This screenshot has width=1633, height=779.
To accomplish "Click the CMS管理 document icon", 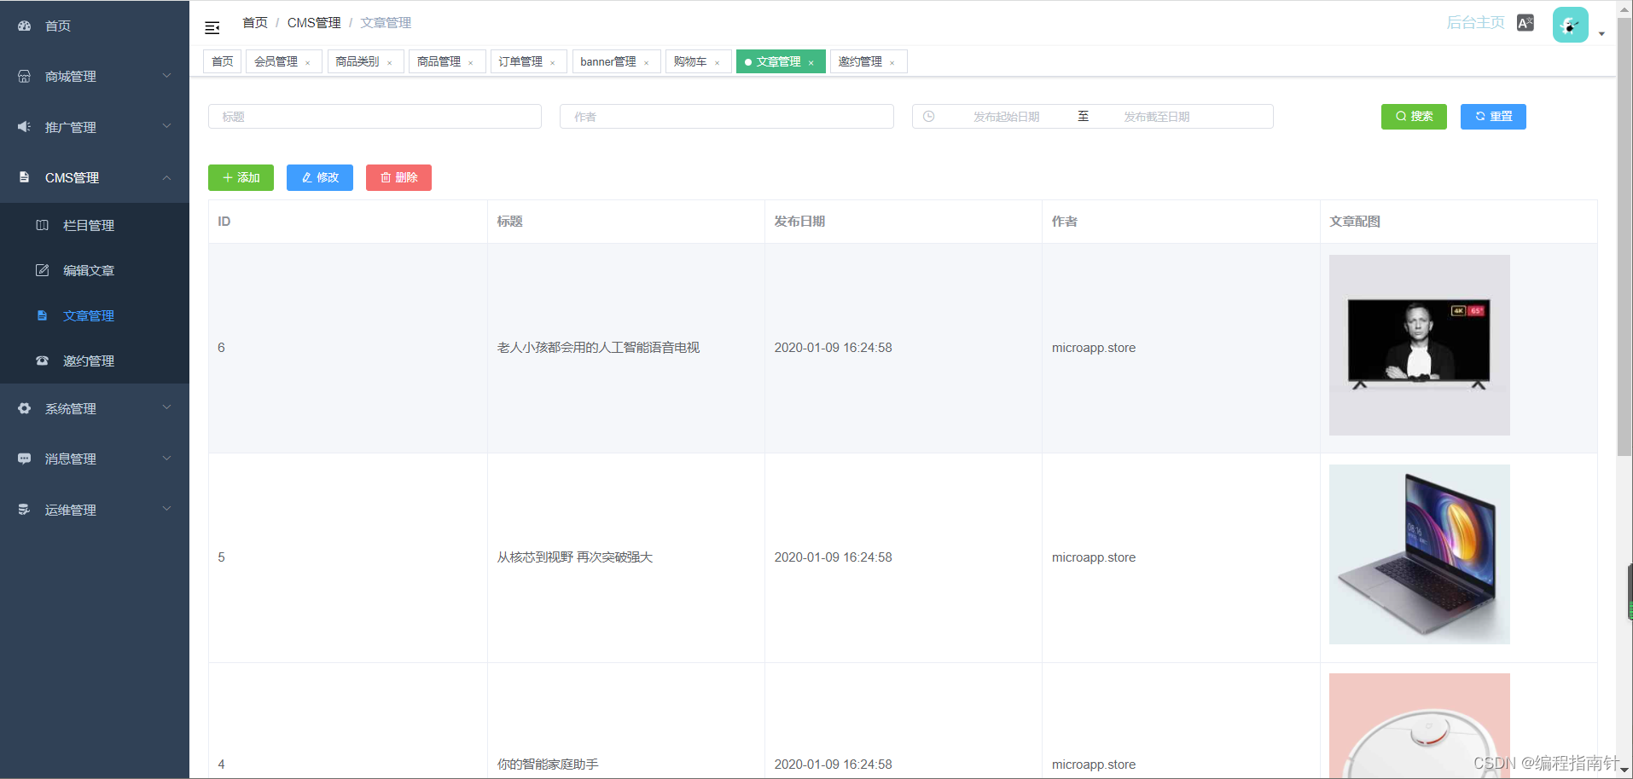I will 25,177.
